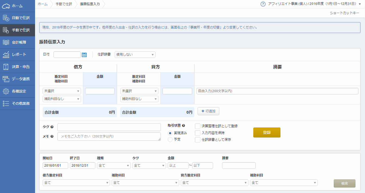
Task: Click the 決算・申告 document icon
Action: [x=6, y=67]
